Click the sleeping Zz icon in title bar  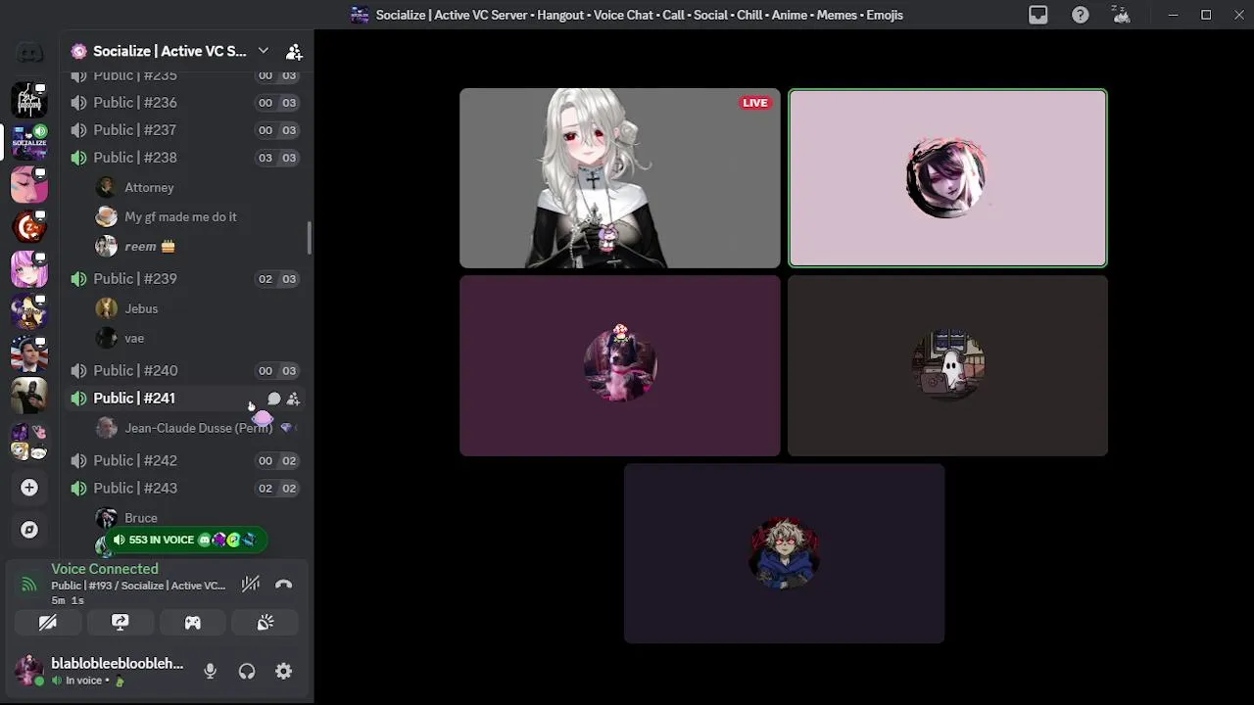point(1122,15)
